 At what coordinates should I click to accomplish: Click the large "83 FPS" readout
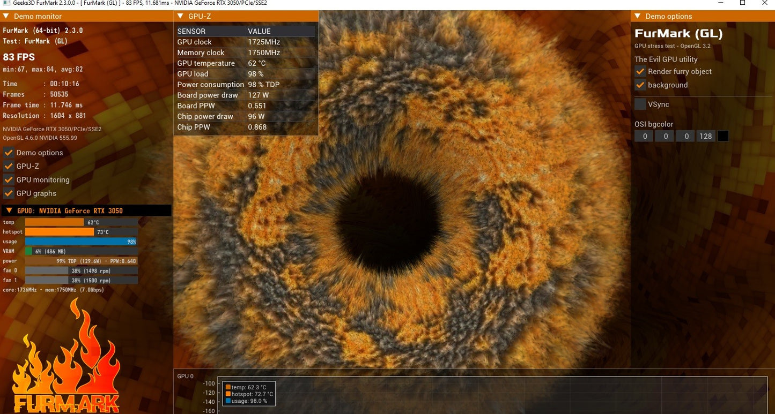click(19, 57)
